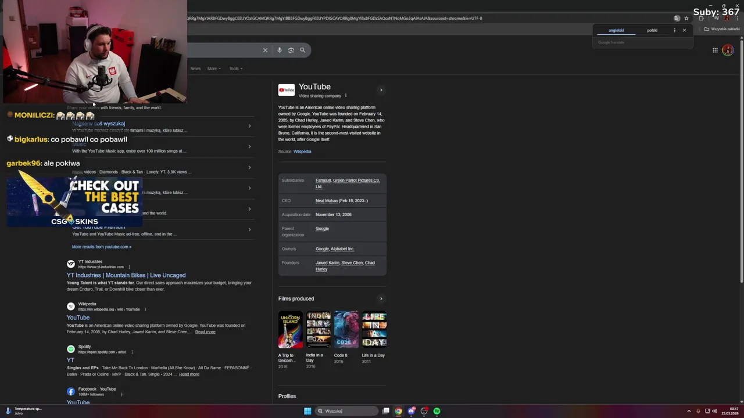744x418 pixels.
Task: Open Code 8 film thumbnail
Action: pyautogui.click(x=346, y=330)
